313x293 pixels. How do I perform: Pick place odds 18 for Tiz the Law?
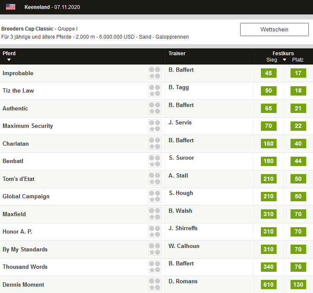(298, 90)
